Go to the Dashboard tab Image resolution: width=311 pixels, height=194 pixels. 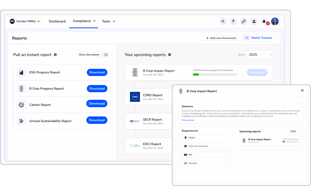pyautogui.click(x=57, y=21)
